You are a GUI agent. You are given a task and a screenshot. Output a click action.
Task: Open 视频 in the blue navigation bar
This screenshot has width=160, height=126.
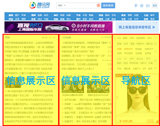[x=33, y=15]
